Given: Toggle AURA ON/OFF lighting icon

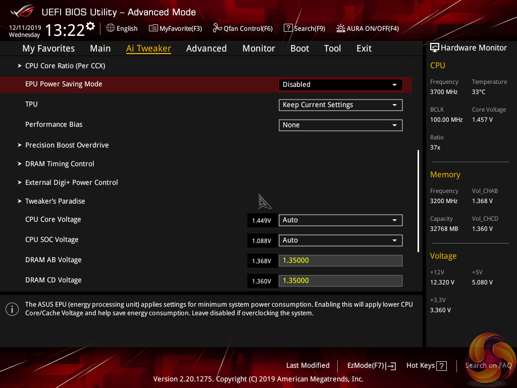Looking at the screenshot, I should pyautogui.click(x=341, y=28).
